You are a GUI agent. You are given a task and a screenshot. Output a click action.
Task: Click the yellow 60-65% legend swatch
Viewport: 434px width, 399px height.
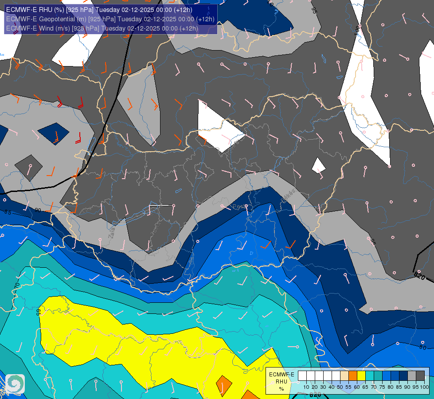coord(361,376)
